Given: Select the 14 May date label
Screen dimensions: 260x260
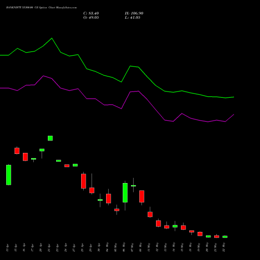Looking at the screenshot, I should pyautogui.click(x=174, y=247).
